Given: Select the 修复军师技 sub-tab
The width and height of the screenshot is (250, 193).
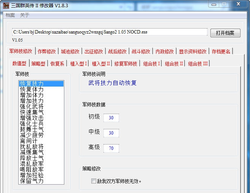Looking at the screenshot, I should tap(126, 64).
